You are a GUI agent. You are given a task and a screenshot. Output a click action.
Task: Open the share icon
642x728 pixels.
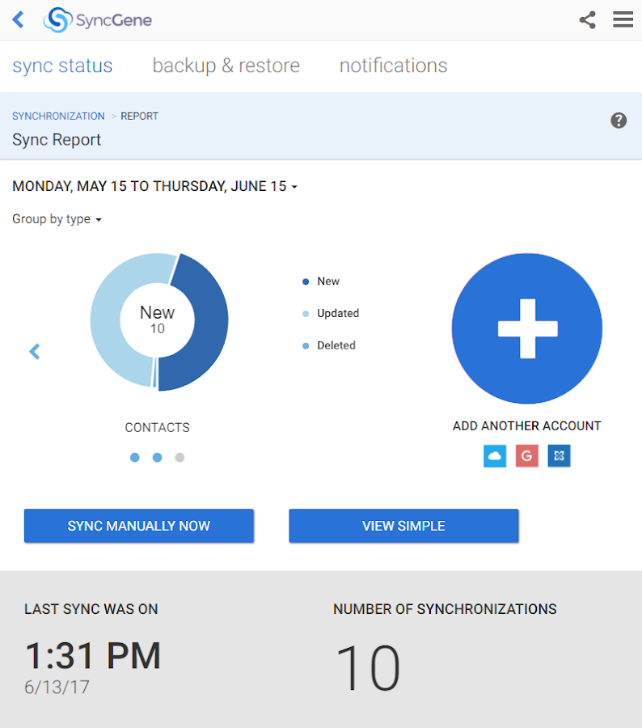[x=587, y=20]
